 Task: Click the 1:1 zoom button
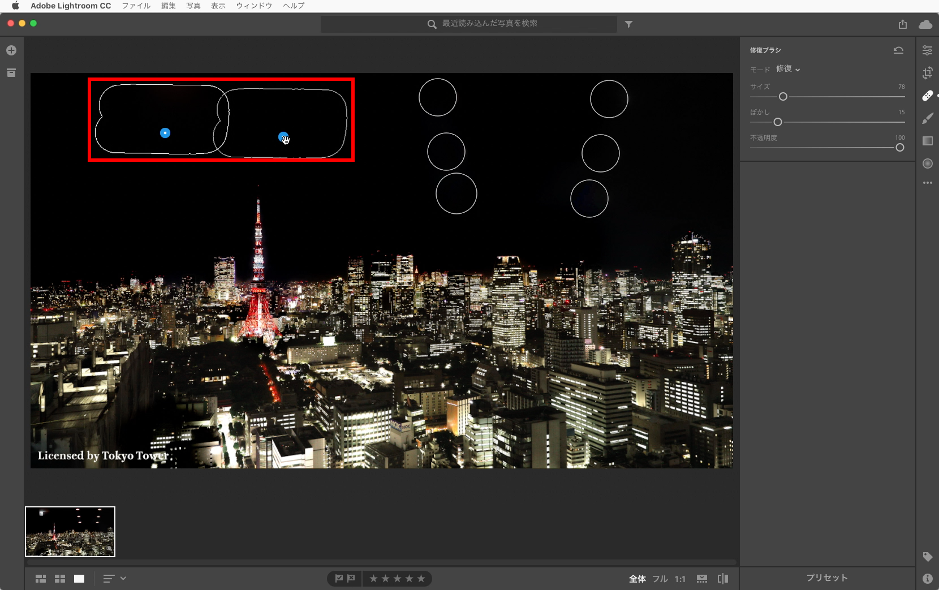[680, 579]
